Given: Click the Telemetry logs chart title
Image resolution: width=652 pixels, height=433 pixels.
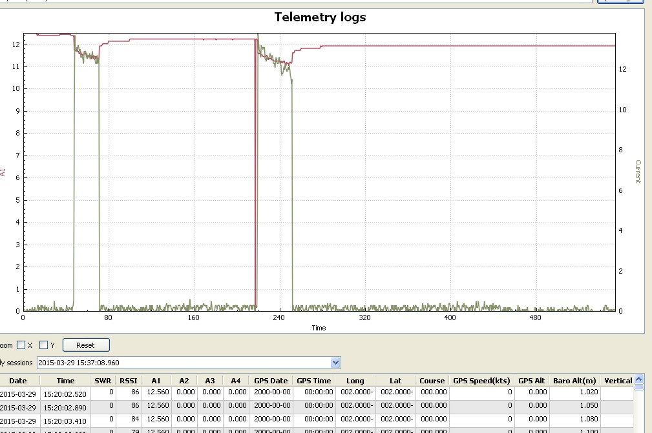Looking at the screenshot, I should (x=320, y=17).
